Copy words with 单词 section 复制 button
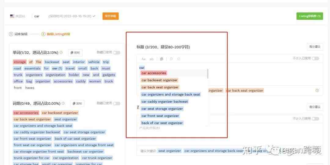This screenshot has width=330, height=165. point(75,53)
